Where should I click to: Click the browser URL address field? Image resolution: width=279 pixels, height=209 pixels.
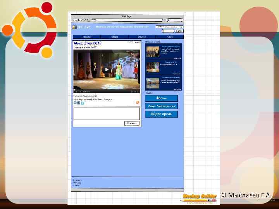[x=127, y=20]
